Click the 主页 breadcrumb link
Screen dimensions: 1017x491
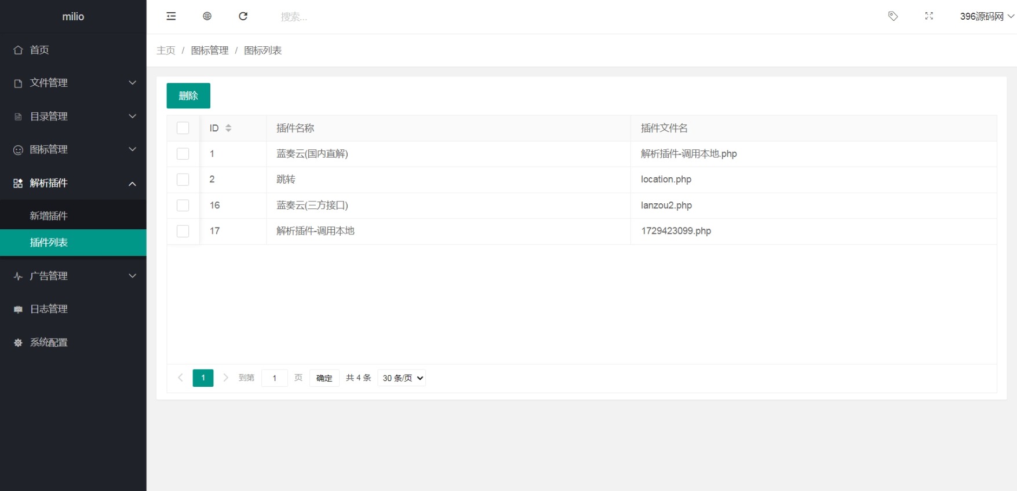(166, 50)
